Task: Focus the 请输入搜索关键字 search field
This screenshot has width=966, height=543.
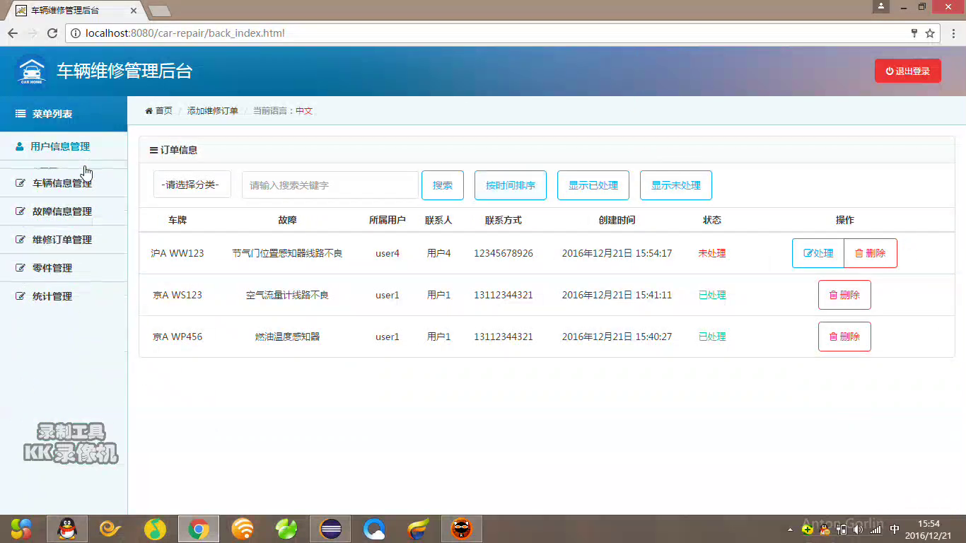Action: (x=330, y=185)
